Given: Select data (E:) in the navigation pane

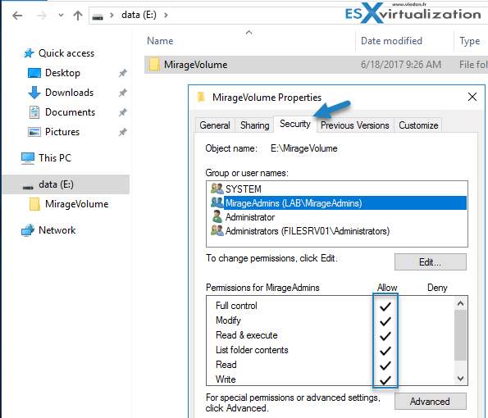Looking at the screenshot, I should [66, 184].
